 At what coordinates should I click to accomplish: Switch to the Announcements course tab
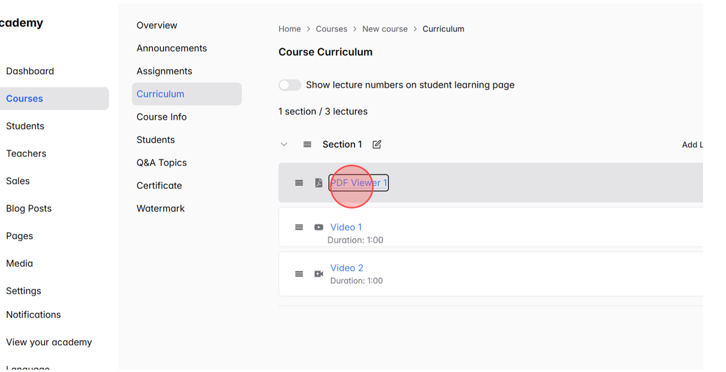pos(171,48)
